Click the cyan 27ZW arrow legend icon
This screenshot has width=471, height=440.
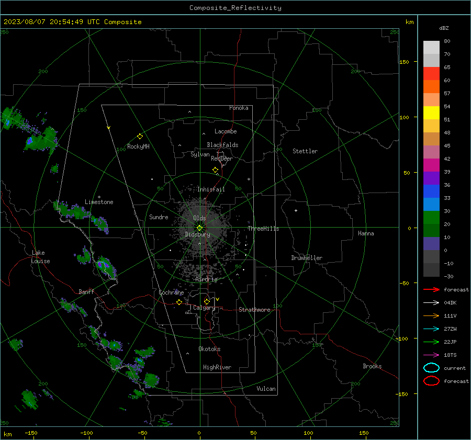click(x=431, y=329)
